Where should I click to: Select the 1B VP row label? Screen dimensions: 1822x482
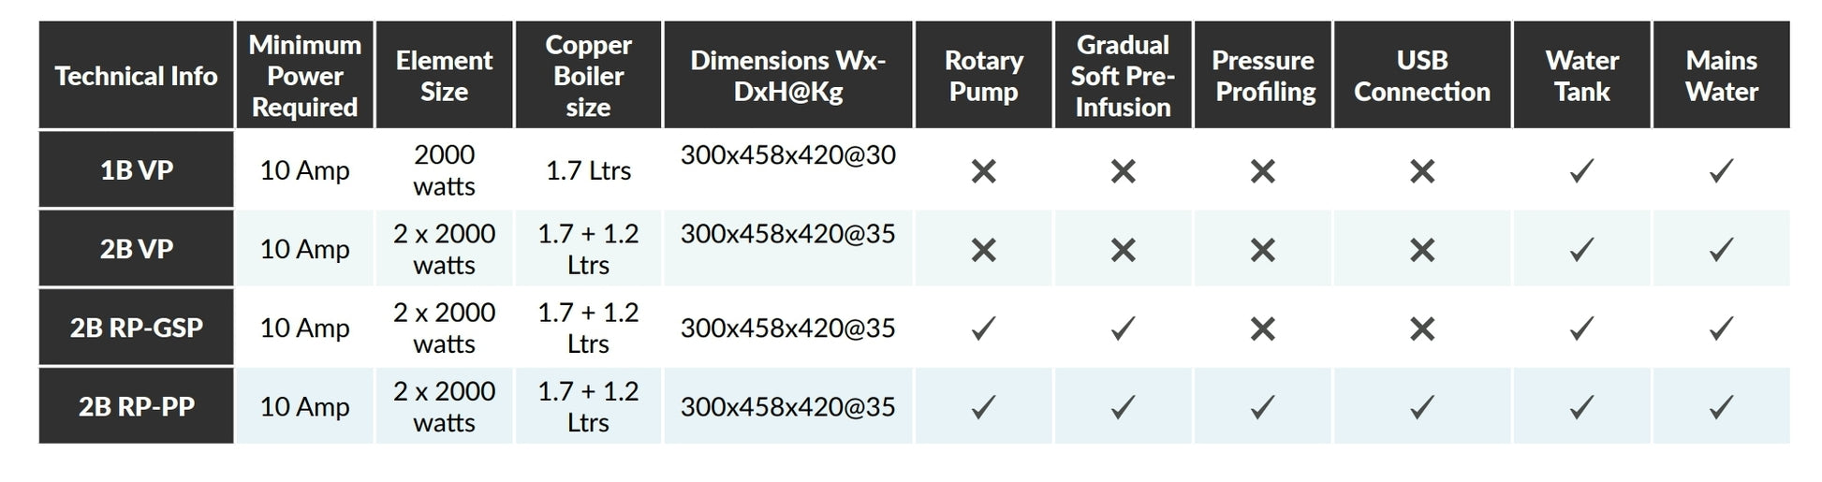[x=136, y=169]
